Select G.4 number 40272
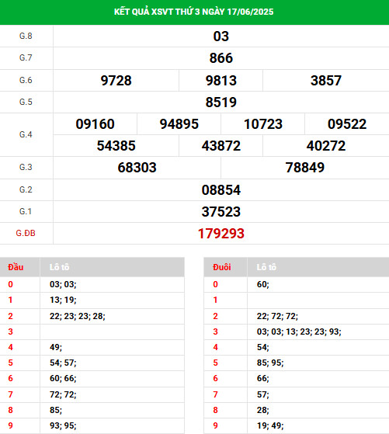 326,146
